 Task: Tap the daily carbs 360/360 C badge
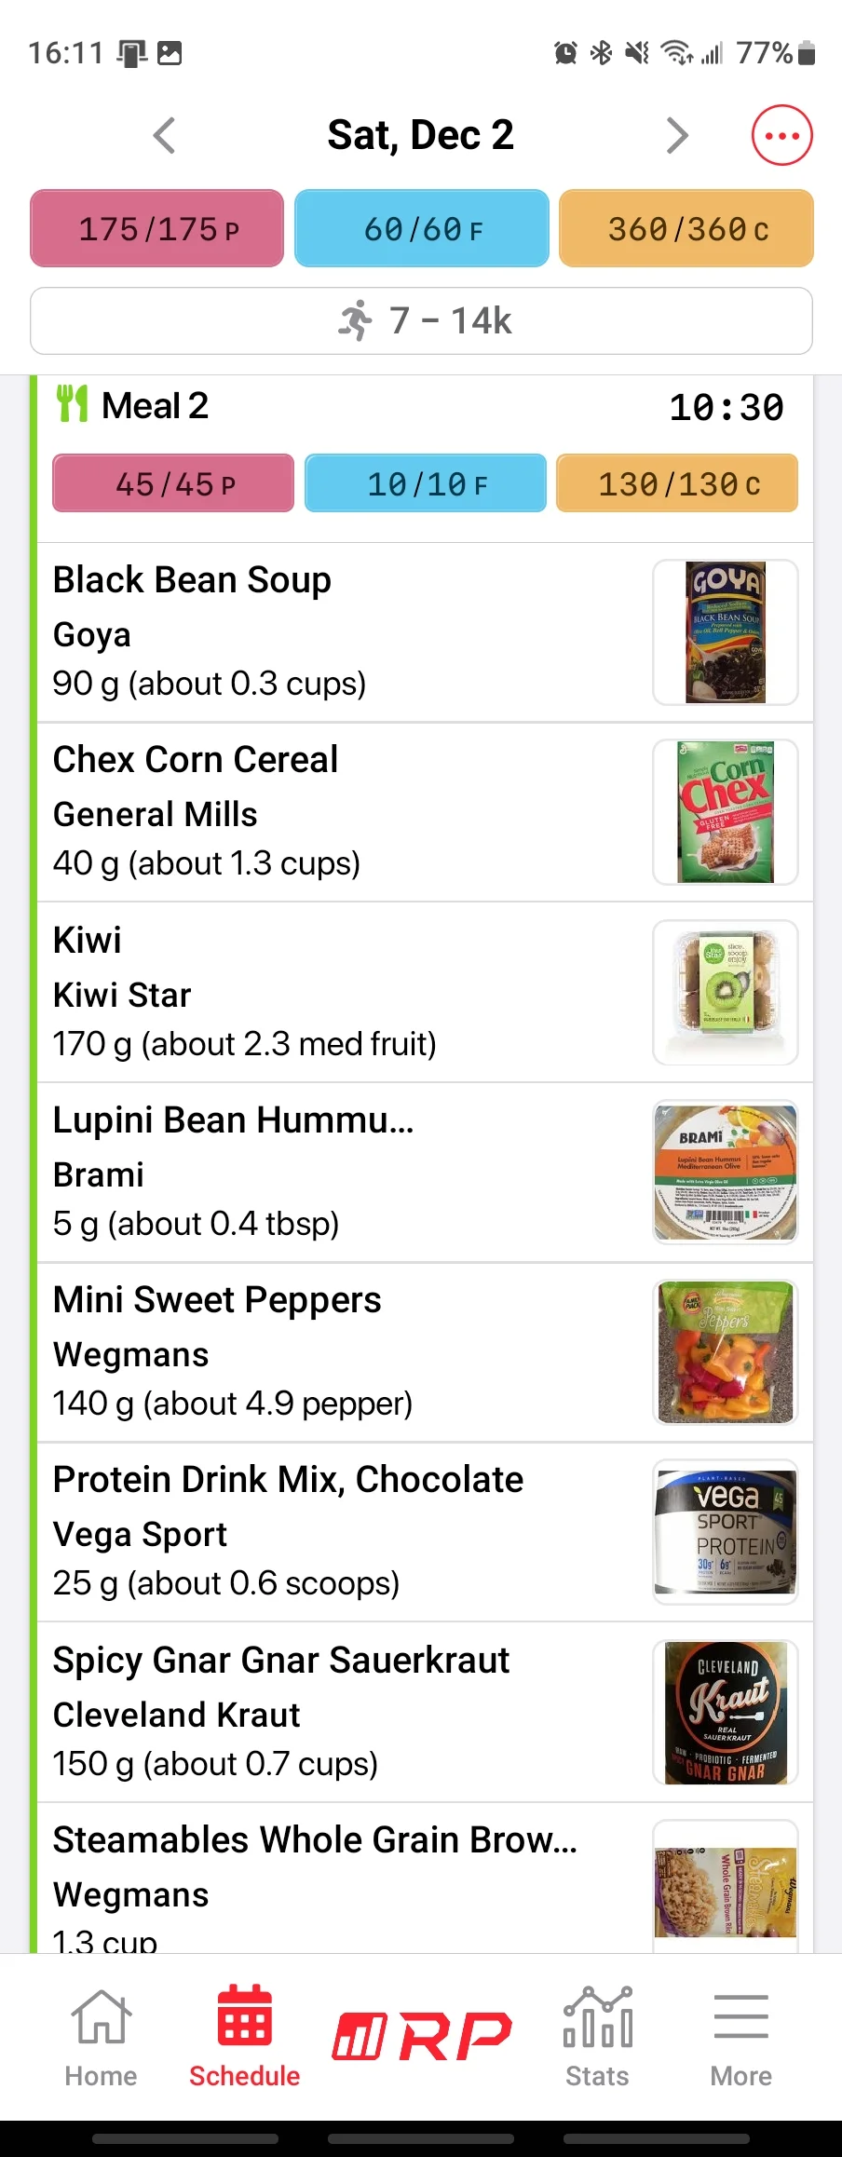(686, 228)
